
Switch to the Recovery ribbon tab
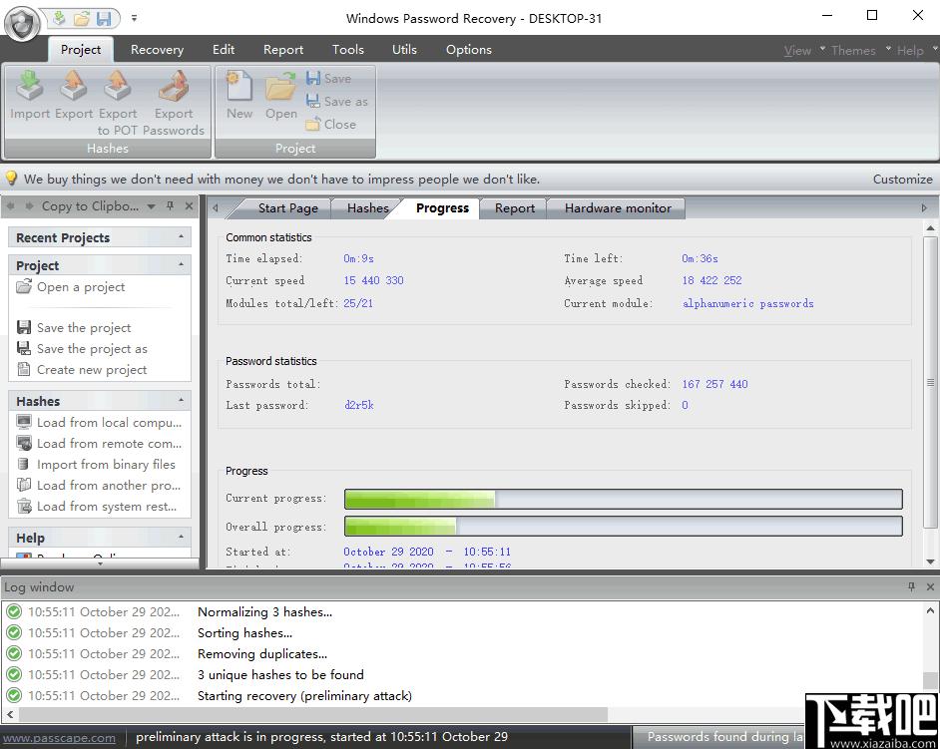click(157, 50)
